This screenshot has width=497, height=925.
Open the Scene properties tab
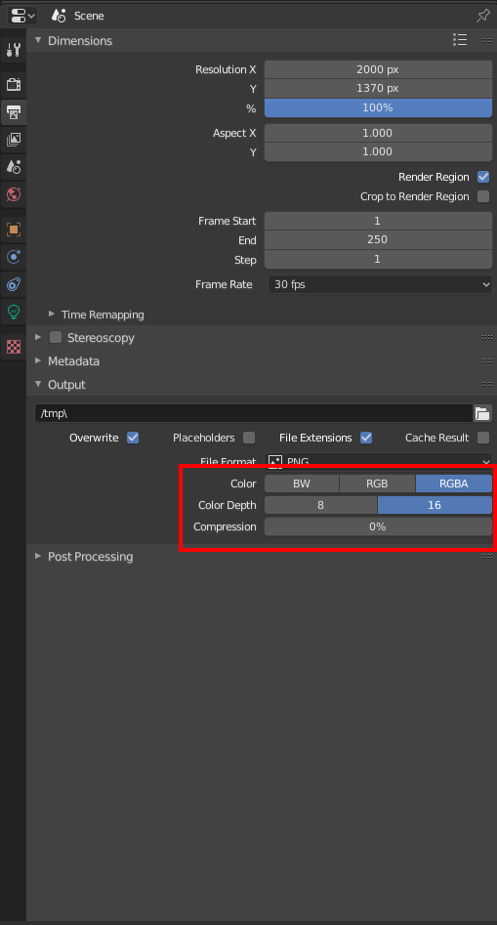[14, 166]
